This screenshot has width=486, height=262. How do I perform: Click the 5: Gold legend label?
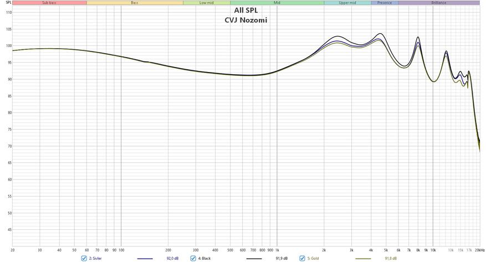[x=313, y=258]
